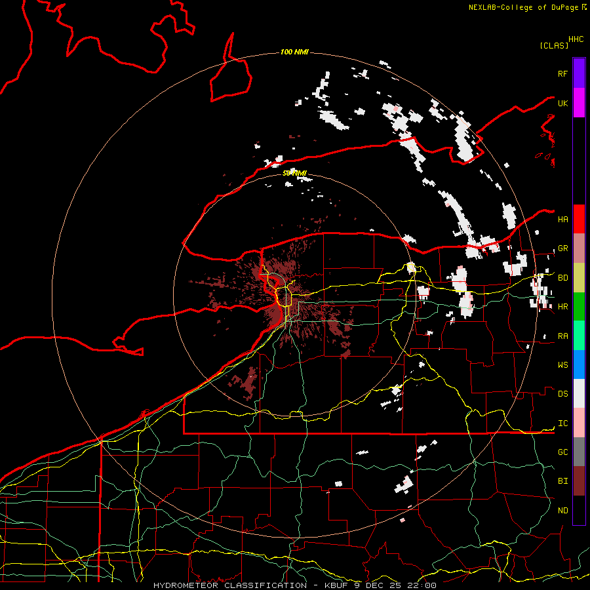Click the GC legend label
Screen dimensions: 590x590
pyautogui.click(x=562, y=452)
